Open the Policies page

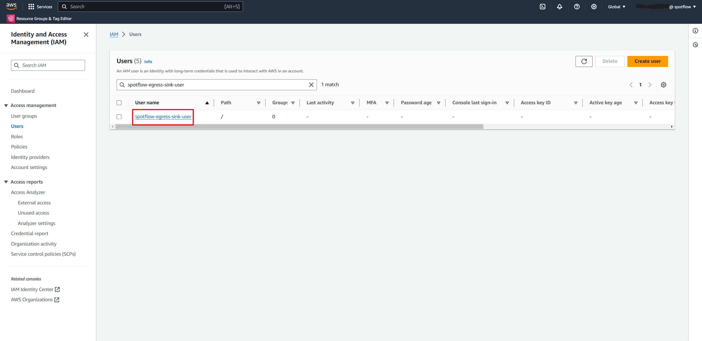click(x=19, y=146)
